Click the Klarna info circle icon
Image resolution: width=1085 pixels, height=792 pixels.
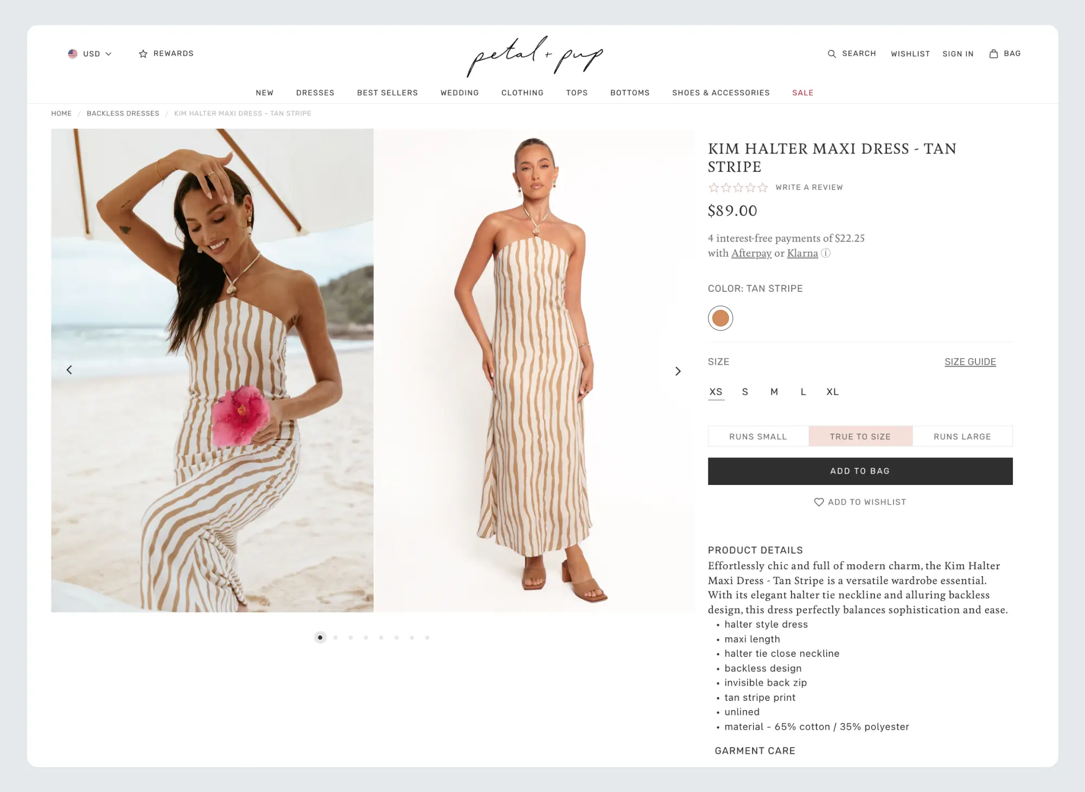pyautogui.click(x=826, y=253)
